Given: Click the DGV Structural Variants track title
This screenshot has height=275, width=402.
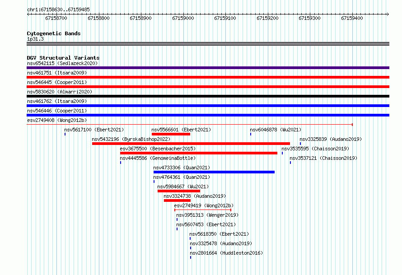Looking at the screenshot, I should [x=63, y=58].
